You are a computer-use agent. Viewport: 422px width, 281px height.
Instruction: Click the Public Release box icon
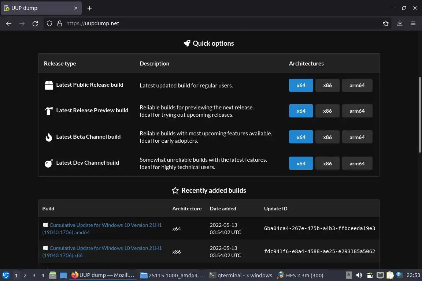[x=49, y=85]
